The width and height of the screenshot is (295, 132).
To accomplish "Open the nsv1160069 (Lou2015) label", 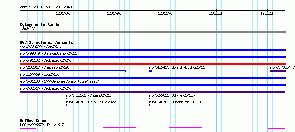I will [40, 74].
